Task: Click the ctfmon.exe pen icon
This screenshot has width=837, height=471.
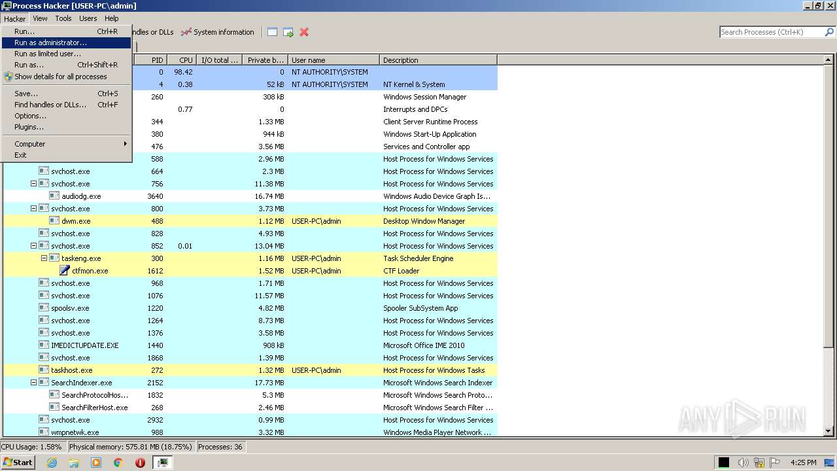Action: tap(65, 270)
